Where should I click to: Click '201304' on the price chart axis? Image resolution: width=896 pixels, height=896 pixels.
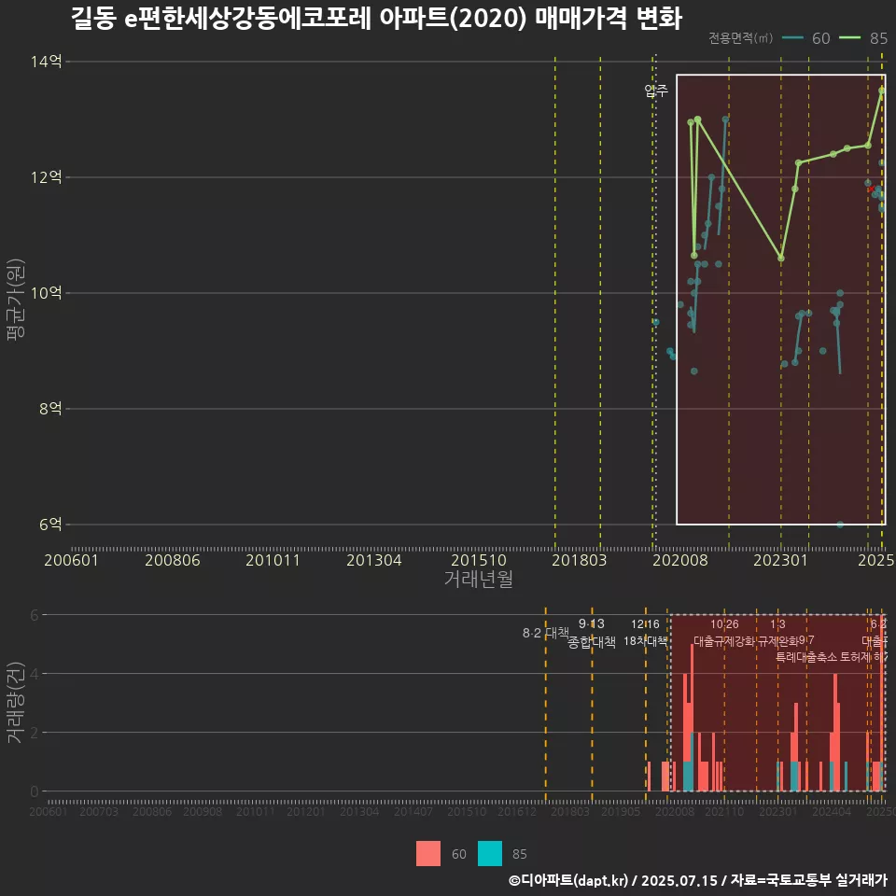[x=373, y=560]
